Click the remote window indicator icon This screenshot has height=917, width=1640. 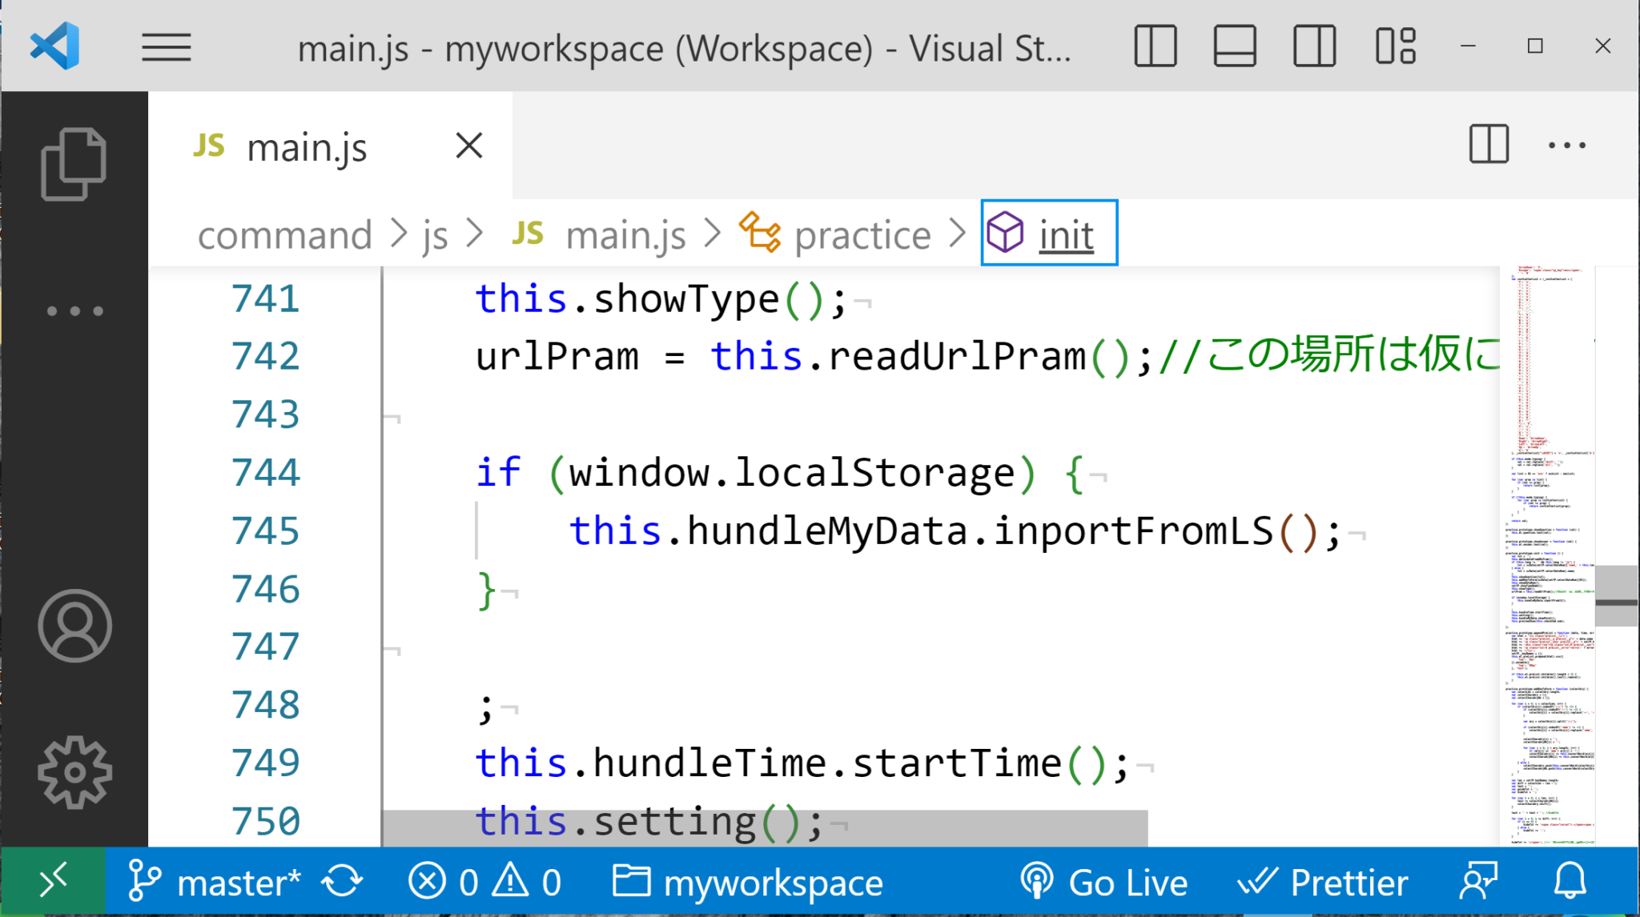[53, 882]
